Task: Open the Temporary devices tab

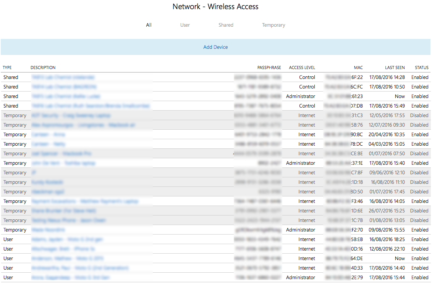Action: [x=273, y=25]
